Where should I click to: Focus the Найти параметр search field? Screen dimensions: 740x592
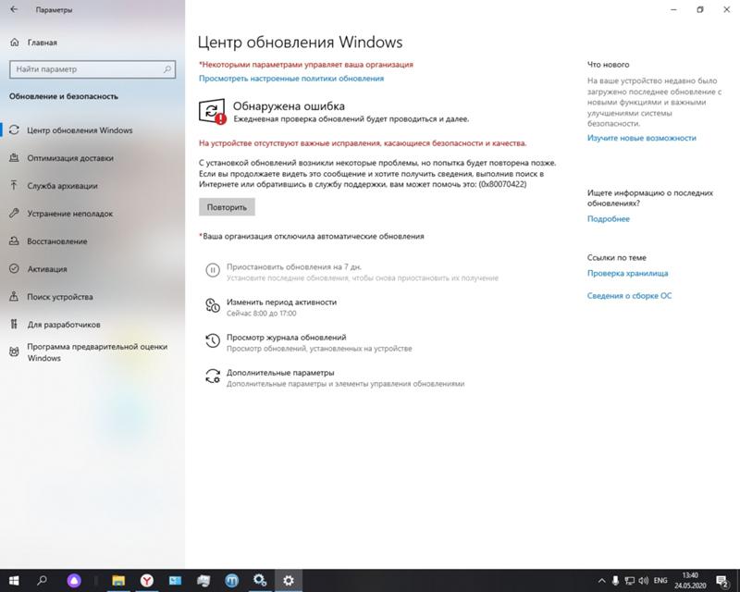pyautogui.click(x=92, y=69)
